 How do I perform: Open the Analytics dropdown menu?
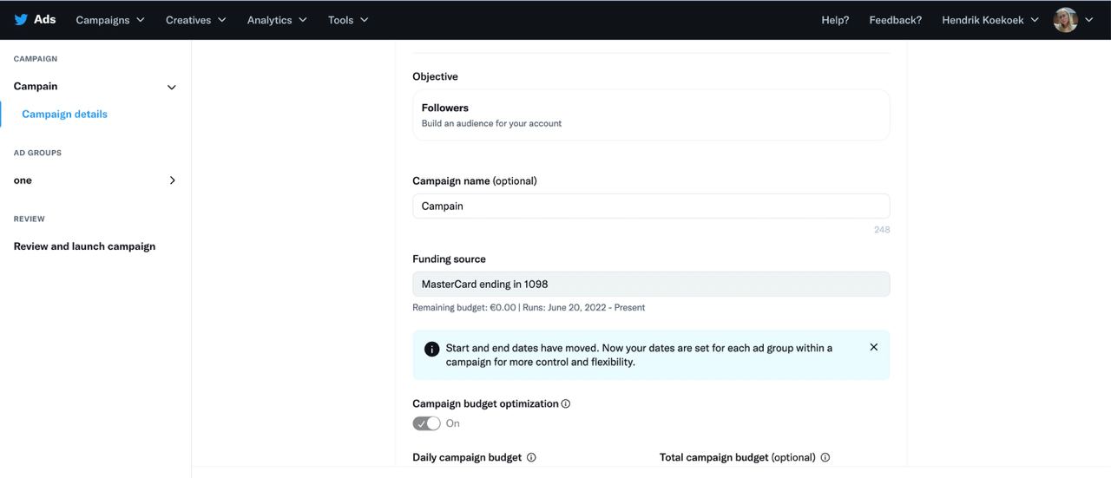click(277, 20)
